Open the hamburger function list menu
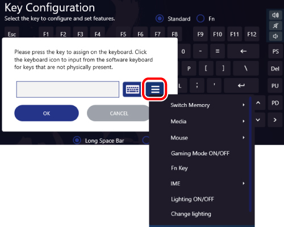Viewport: 284px width, 227px height. (x=155, y=89)
